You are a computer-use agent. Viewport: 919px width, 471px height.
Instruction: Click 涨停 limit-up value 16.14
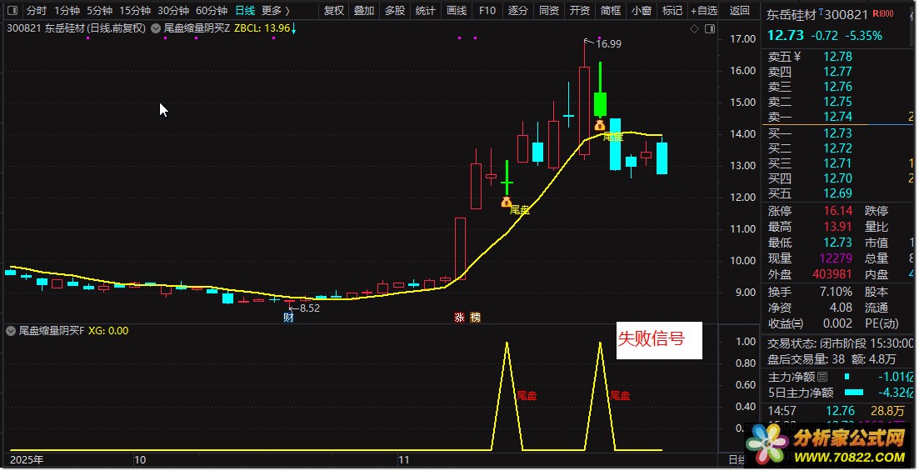tap(838, 211)
